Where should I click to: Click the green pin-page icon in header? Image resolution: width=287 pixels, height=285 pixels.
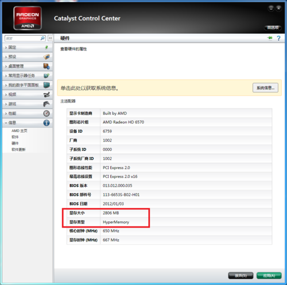[x=270, y=38]
